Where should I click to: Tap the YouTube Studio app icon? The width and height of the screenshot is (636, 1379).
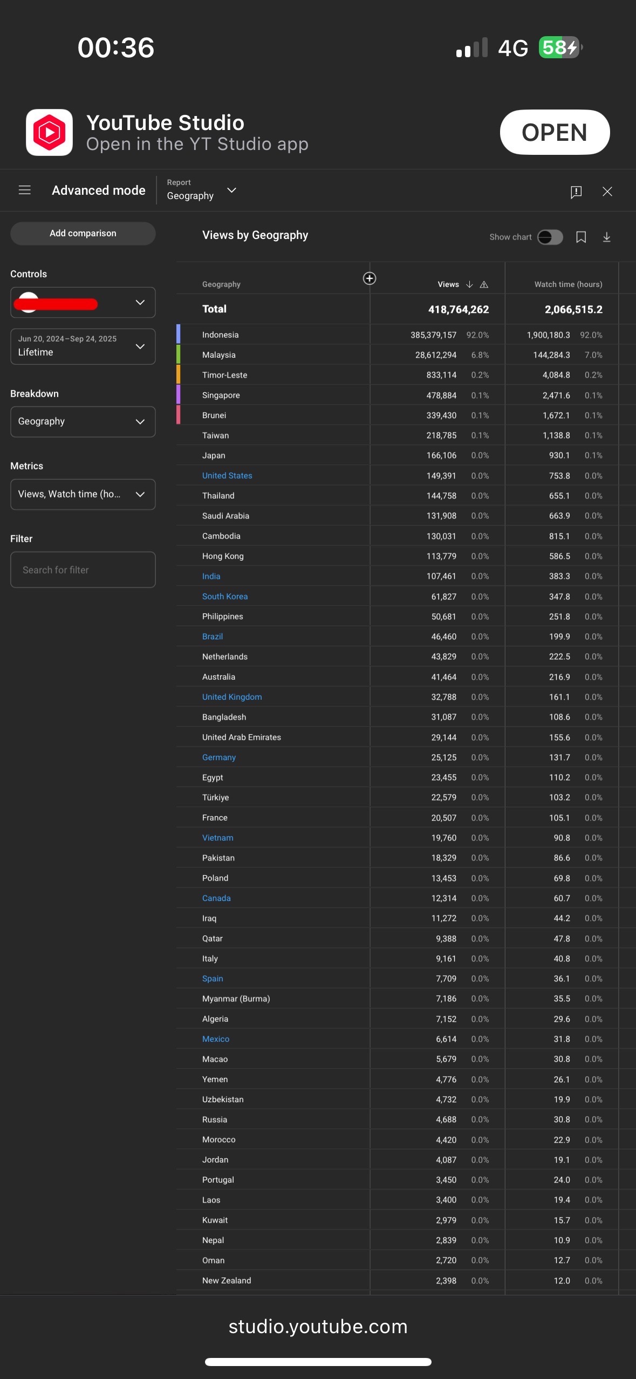pos(50,133)
